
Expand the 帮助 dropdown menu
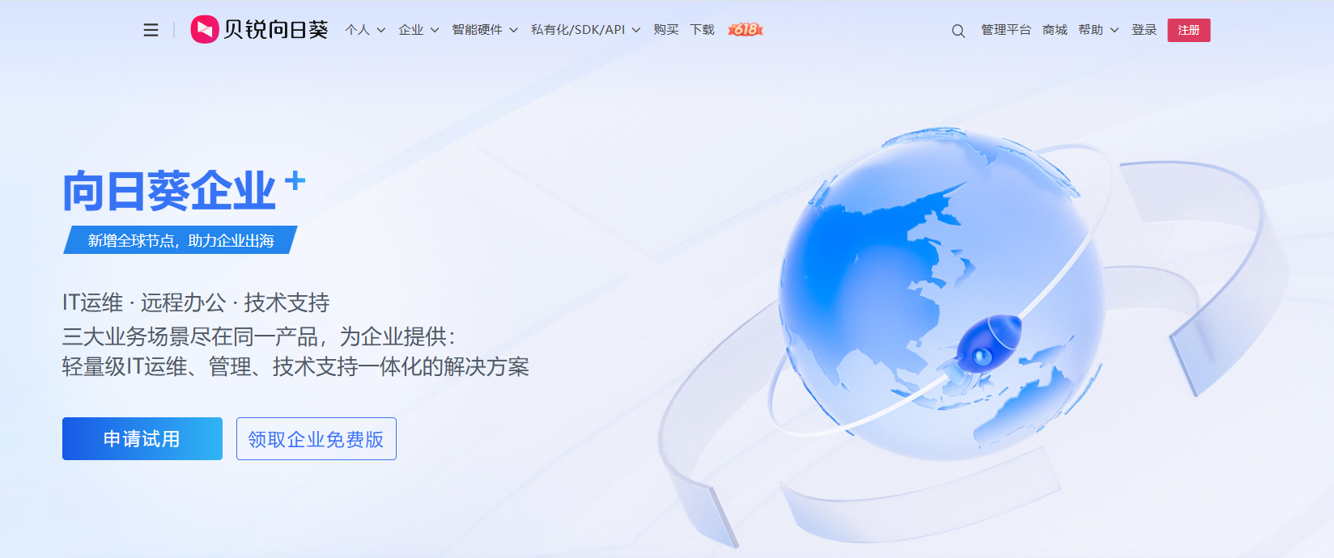tap(1098, 30)
